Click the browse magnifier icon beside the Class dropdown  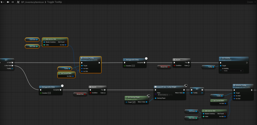172,95
